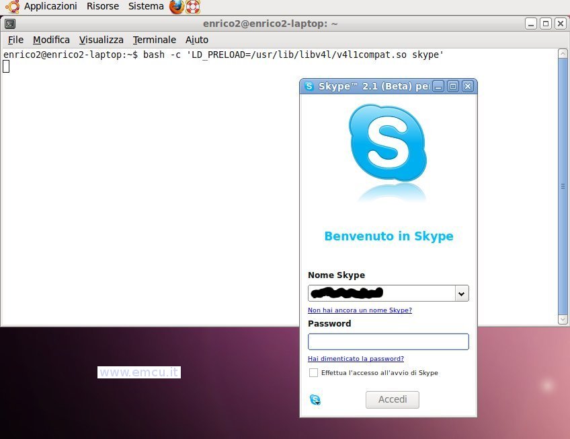
Task: Expand the Nome Skype dropdown arrow
Action: pos(461,294)
